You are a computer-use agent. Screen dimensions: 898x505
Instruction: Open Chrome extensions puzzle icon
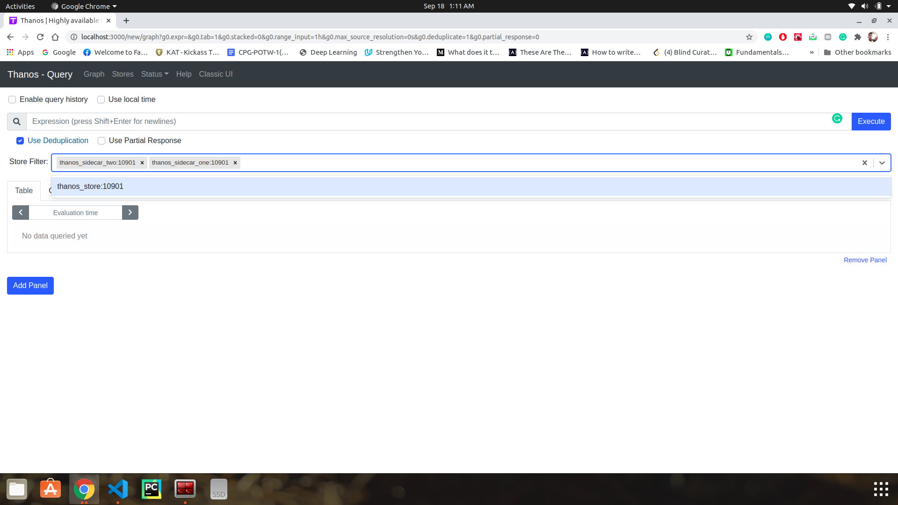pos(857,37)
